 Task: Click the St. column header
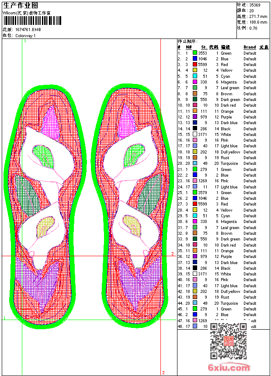point(204,47)
